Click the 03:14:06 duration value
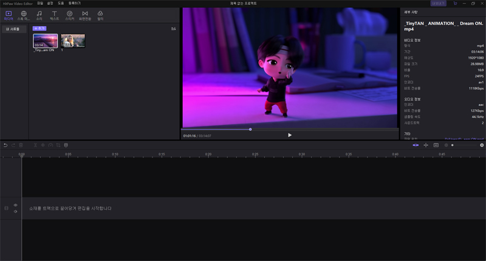 click(477, 51)
